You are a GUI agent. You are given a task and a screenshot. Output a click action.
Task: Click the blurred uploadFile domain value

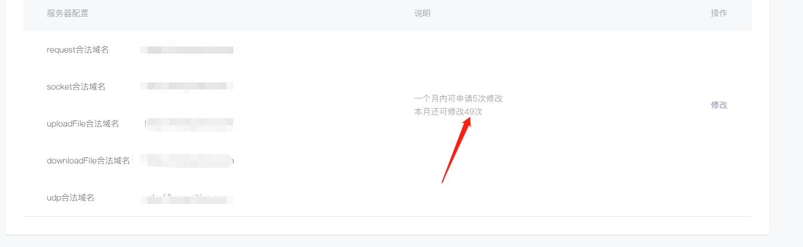[189, 124]
